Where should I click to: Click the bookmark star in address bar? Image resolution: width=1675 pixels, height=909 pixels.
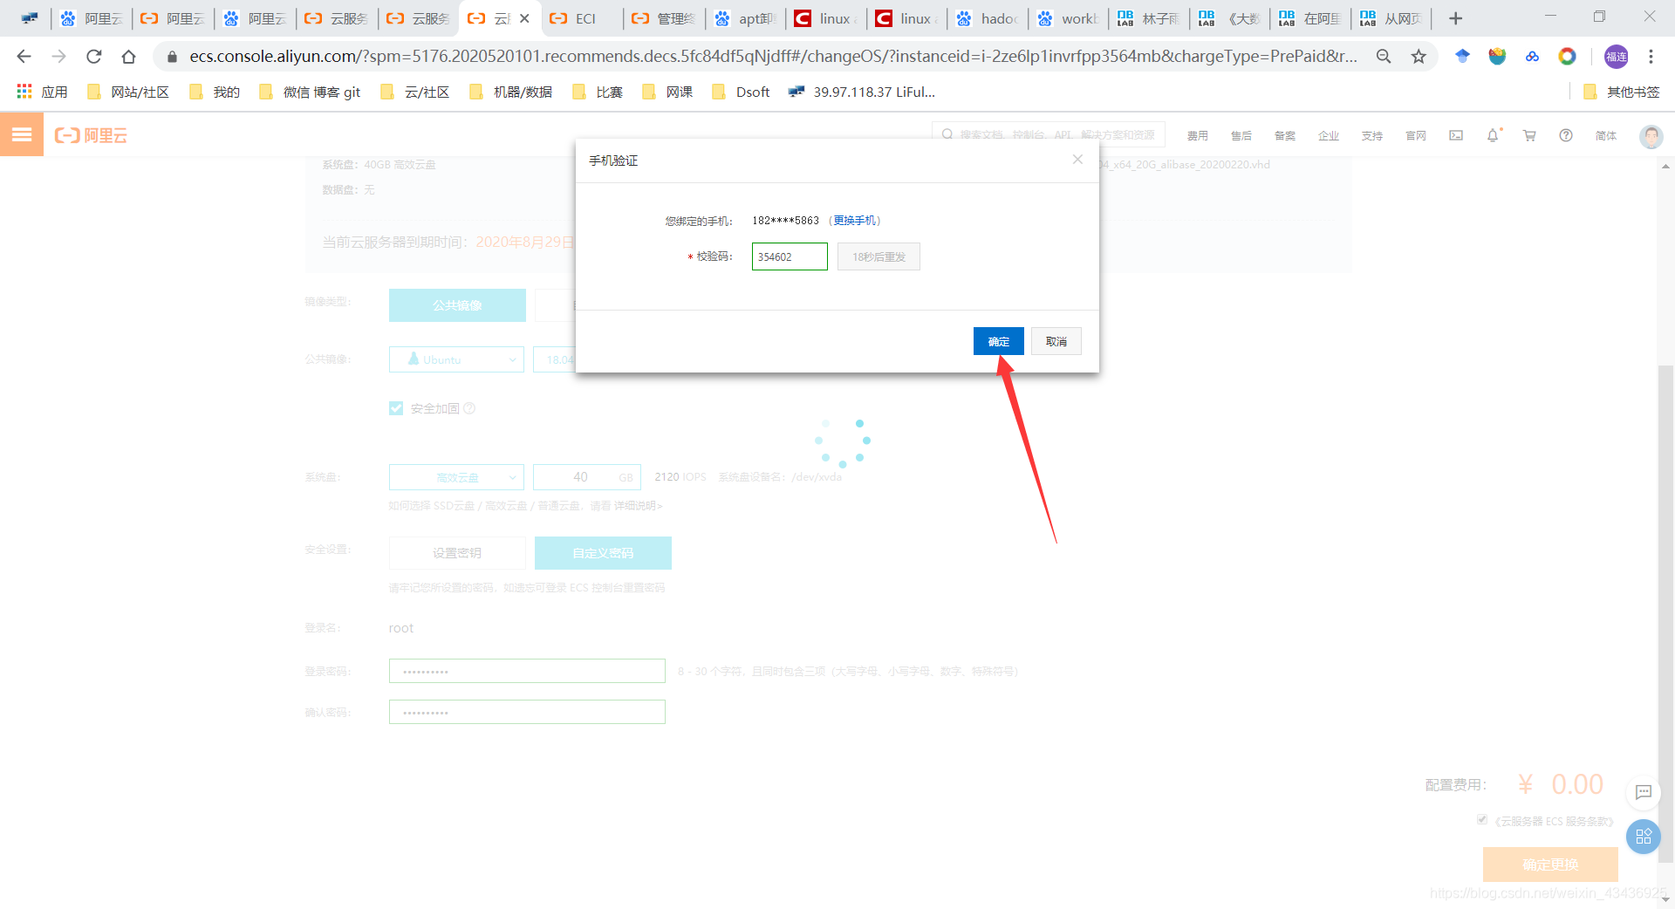(1419, 56)
